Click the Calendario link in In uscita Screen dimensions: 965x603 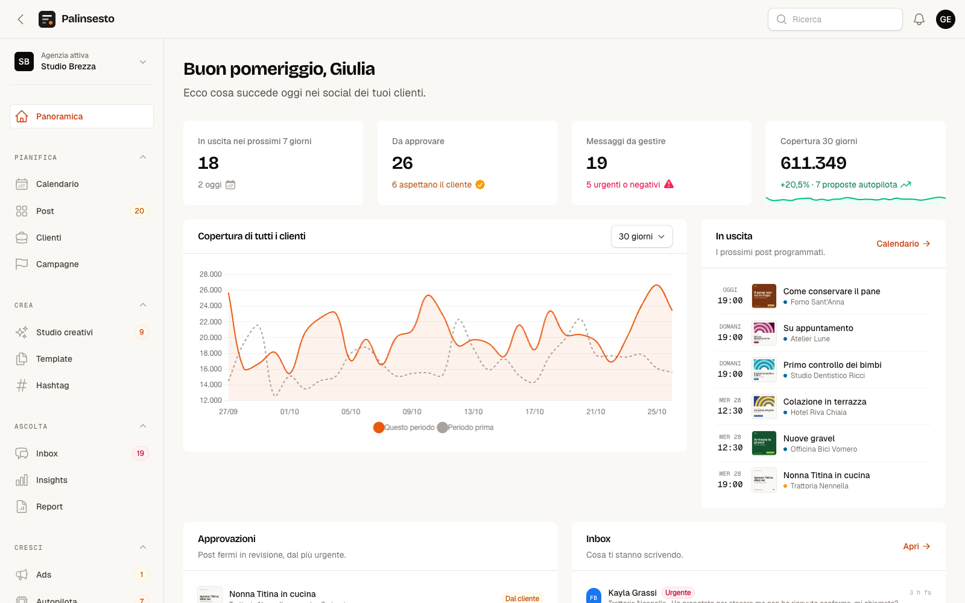click(x=903, y=244)
